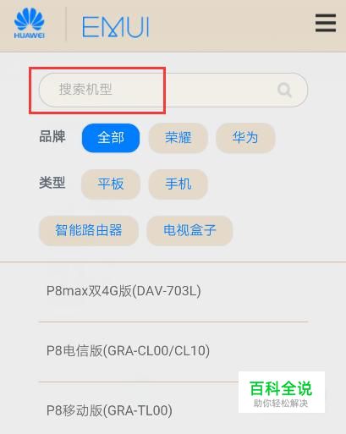This screenshot has width=346, height=434.
Task: Filter by 华为 brand
Action: pyautogui.click(x=245, y=138)
